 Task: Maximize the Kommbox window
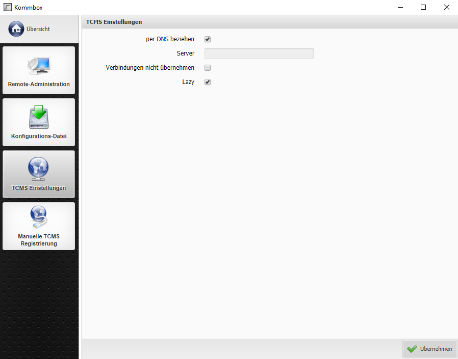(x=423, y=7)
